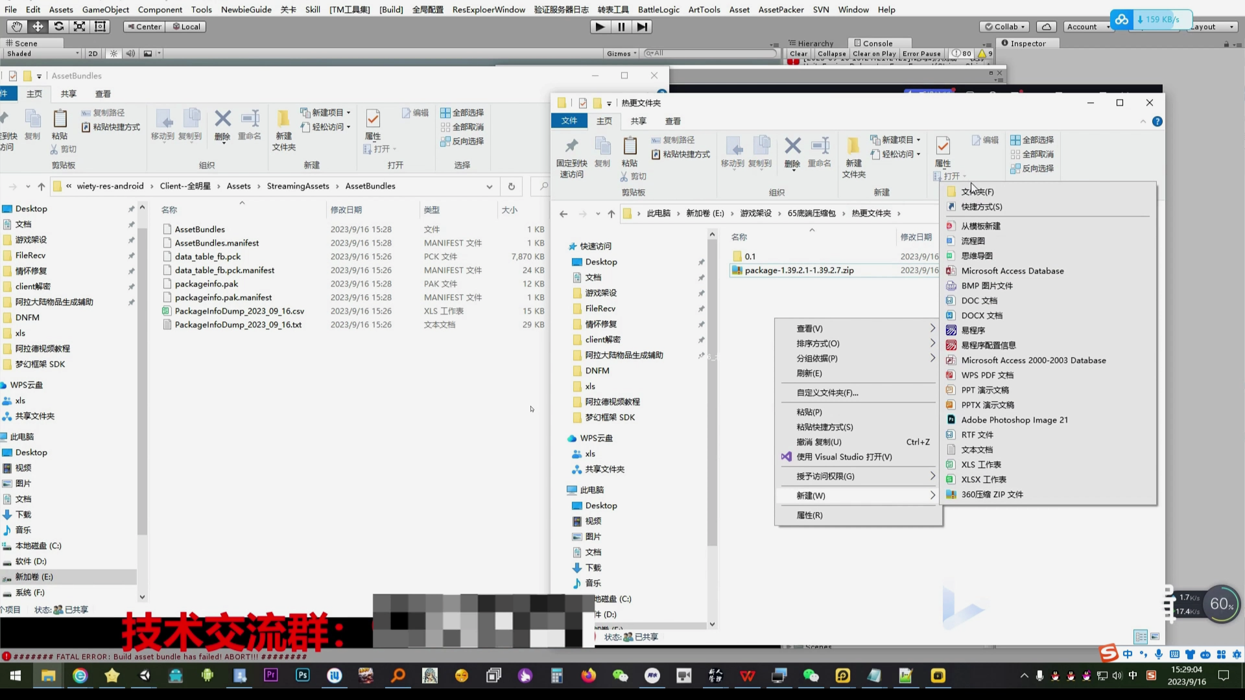Choose 文本文档 from the New submenu
Screen dimensions: 1245x700
(x=977, y=450)
